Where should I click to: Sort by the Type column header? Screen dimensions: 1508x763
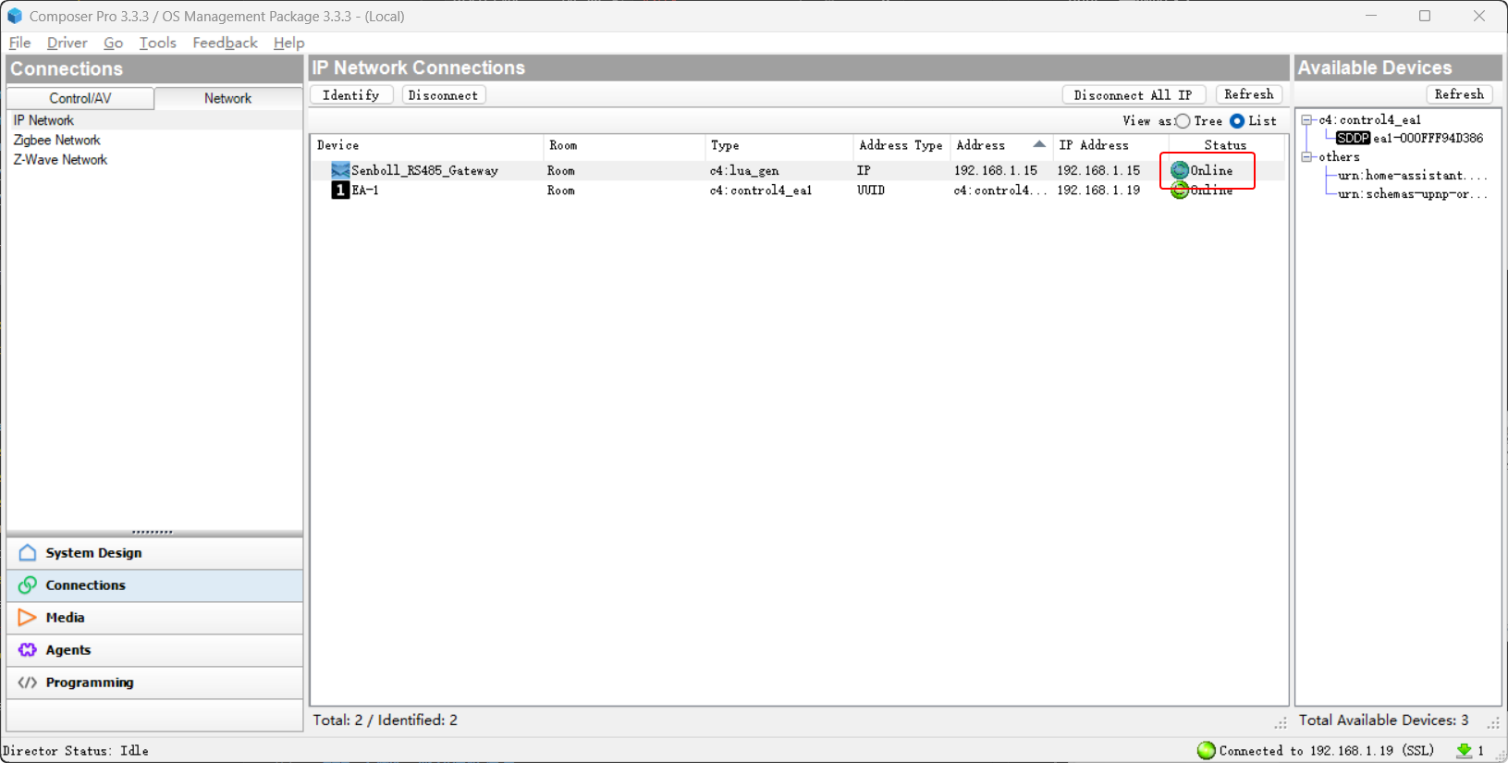(x=779, y=145)
